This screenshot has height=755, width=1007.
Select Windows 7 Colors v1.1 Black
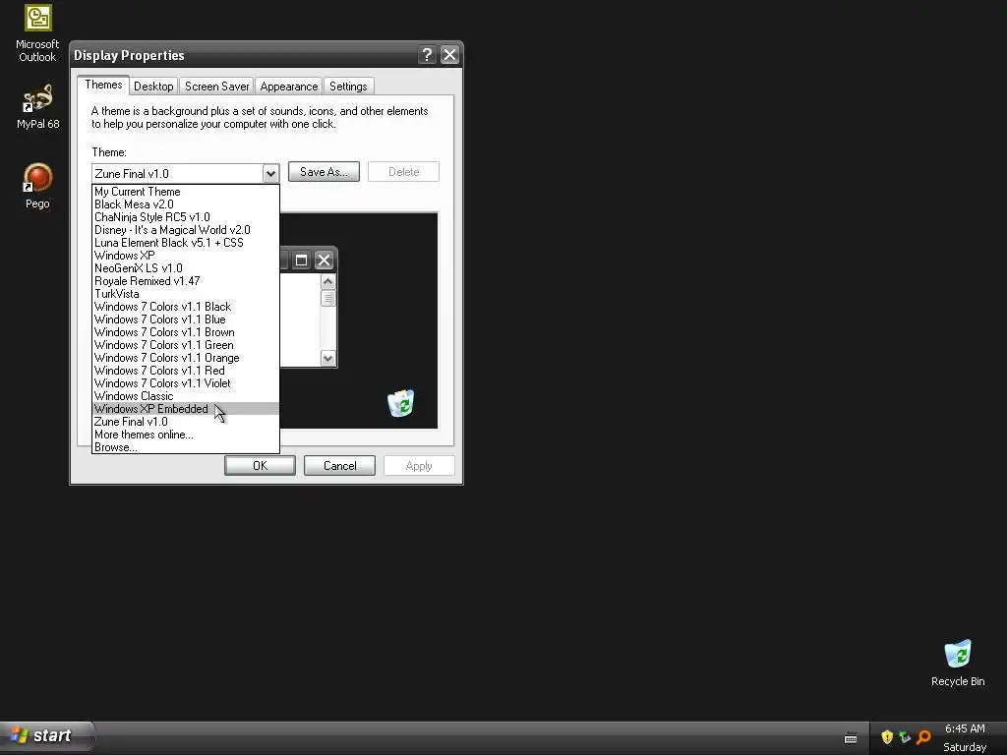(186, 307)
